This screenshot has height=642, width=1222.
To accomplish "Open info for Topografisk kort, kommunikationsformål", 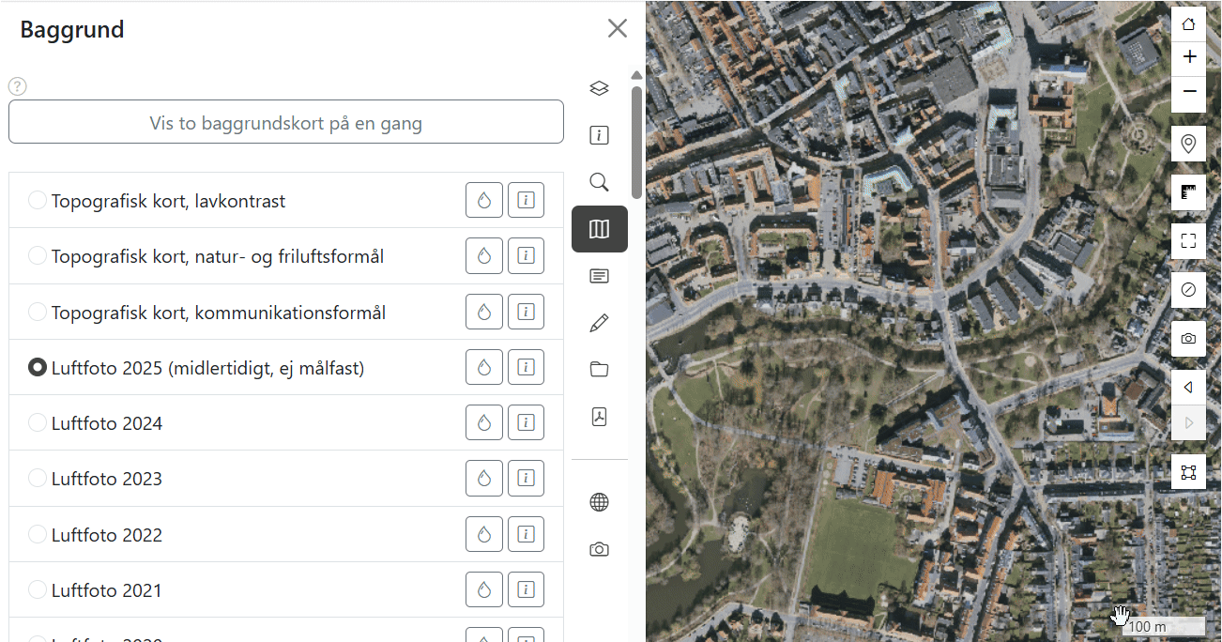I will pyautogui.click(x=526, y=311).
